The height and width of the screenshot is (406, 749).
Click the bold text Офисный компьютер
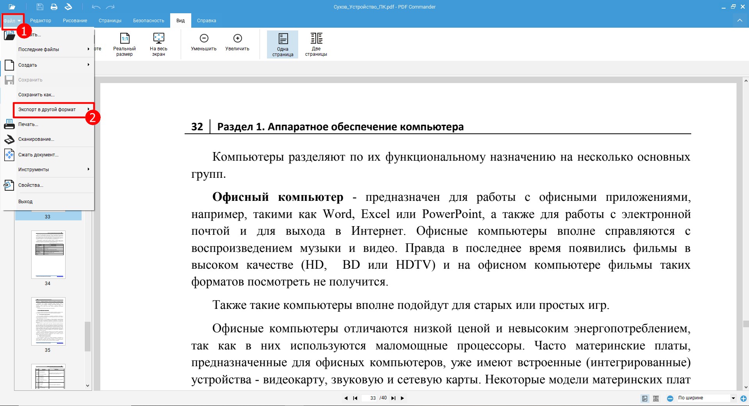[278, 197]
